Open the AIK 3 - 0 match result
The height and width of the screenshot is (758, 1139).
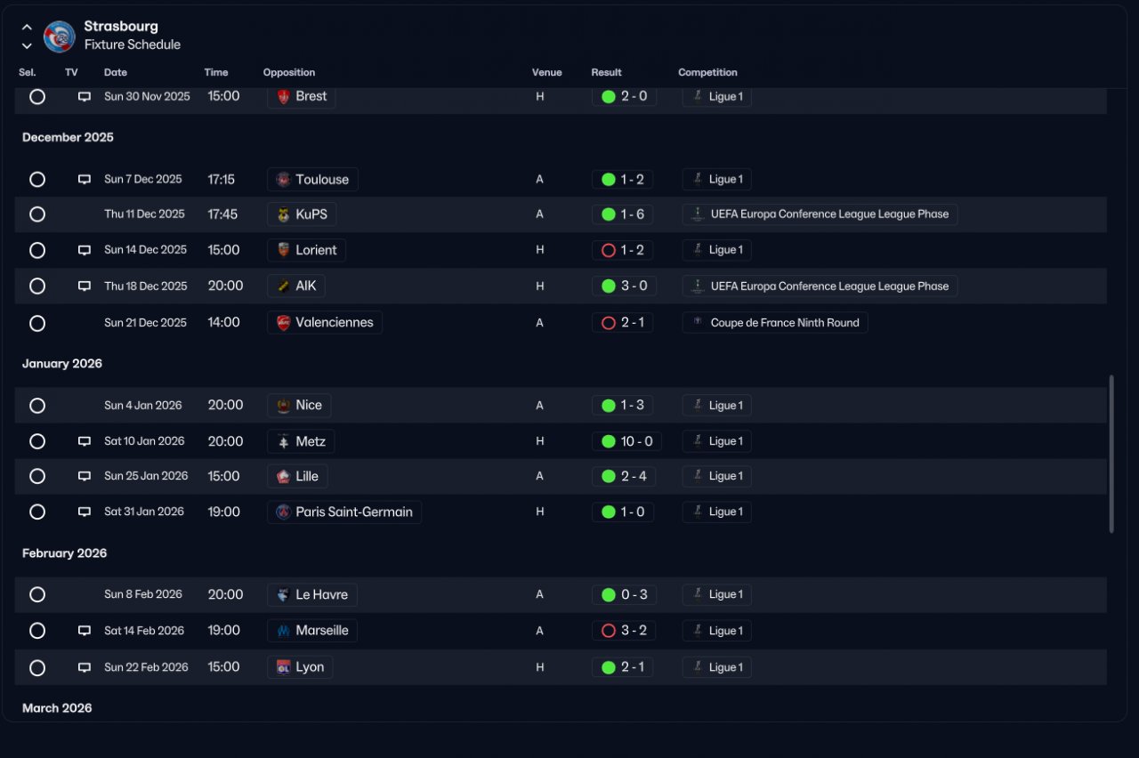[624, 286]
